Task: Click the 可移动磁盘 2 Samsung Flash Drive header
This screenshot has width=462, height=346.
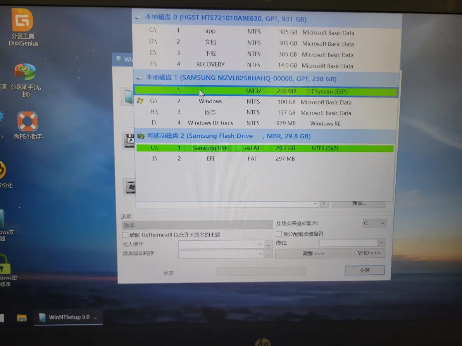Action: click(265, 135)
